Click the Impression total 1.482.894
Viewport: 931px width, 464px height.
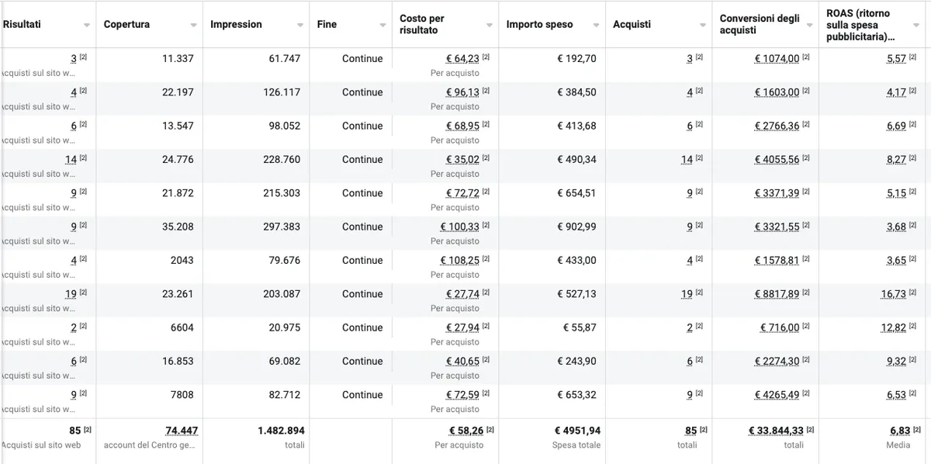pyautogui.click(x=282, y=431)
